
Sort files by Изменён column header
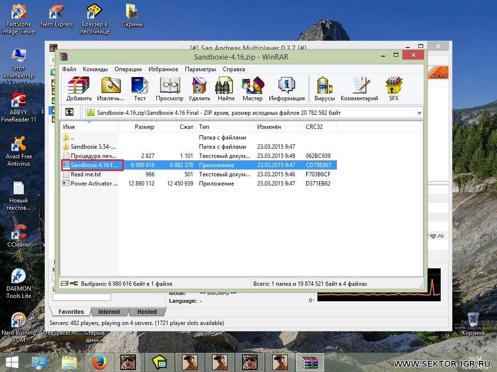278,126
